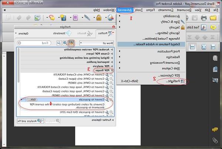Click the Collaborate people toolbar icon
Image resolution: width=222 pixels, height=149 pixels.
point(111,18)
